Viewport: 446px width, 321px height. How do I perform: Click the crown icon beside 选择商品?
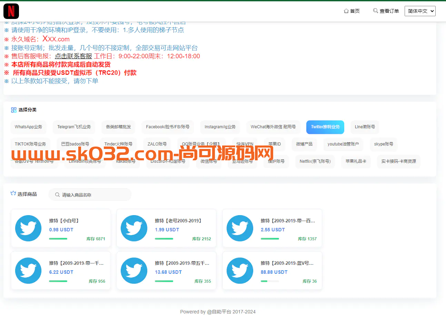[13, 193]
